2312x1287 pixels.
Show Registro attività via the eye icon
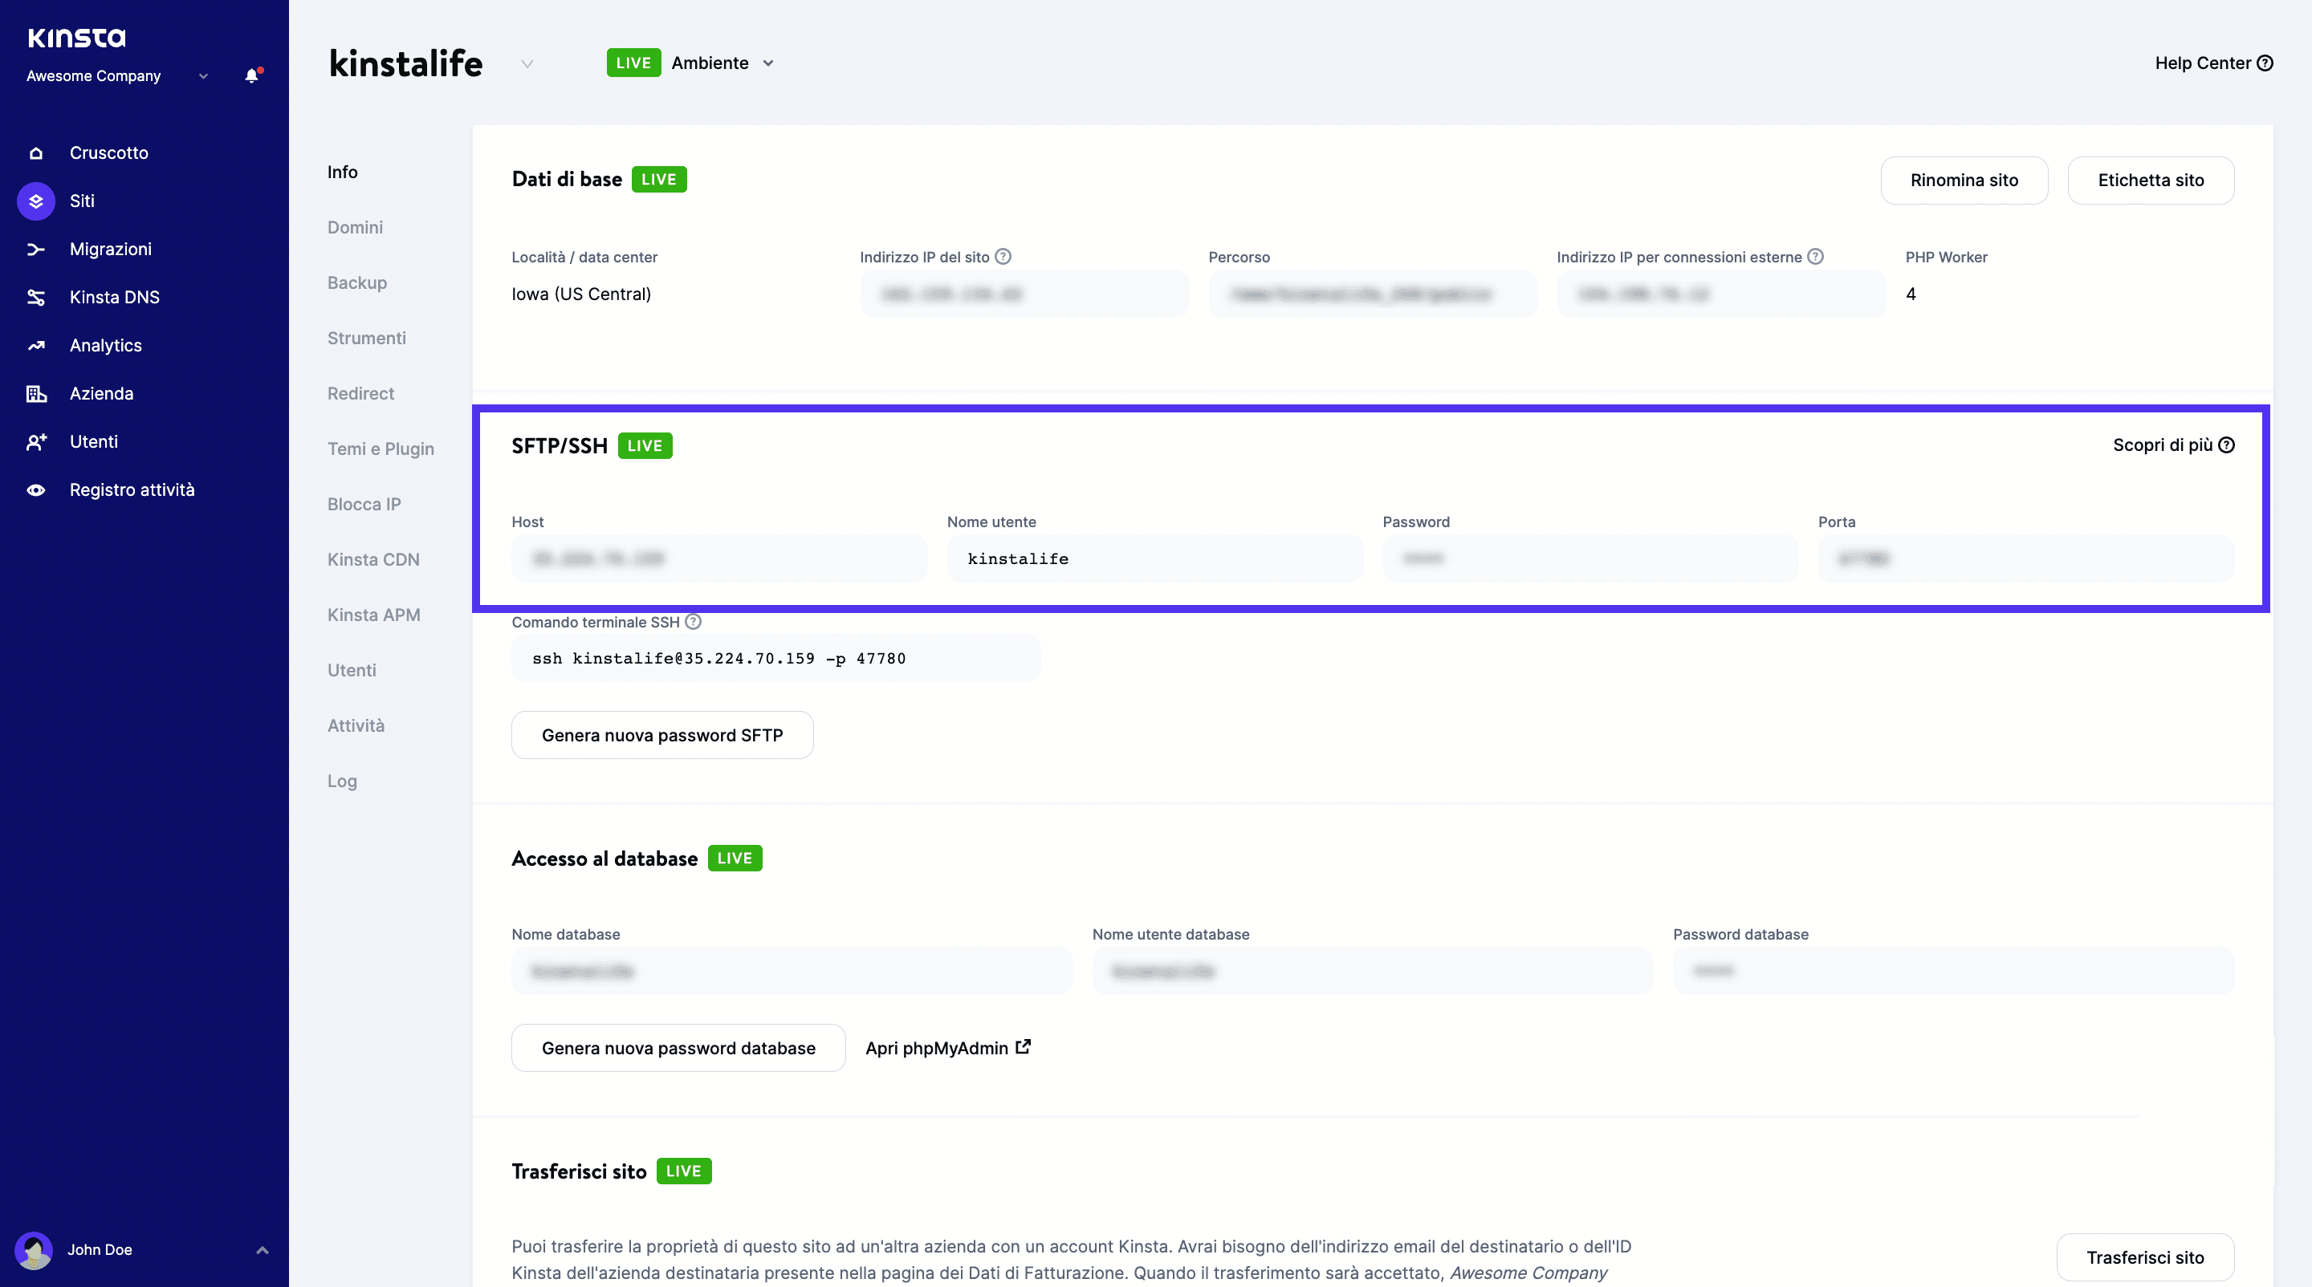(x=36, y=489)
